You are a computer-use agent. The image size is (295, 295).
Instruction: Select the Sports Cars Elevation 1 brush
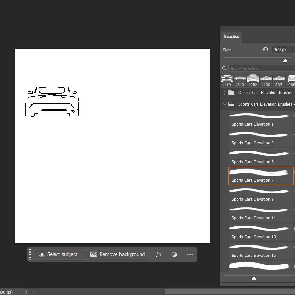(x=261, y=120)
